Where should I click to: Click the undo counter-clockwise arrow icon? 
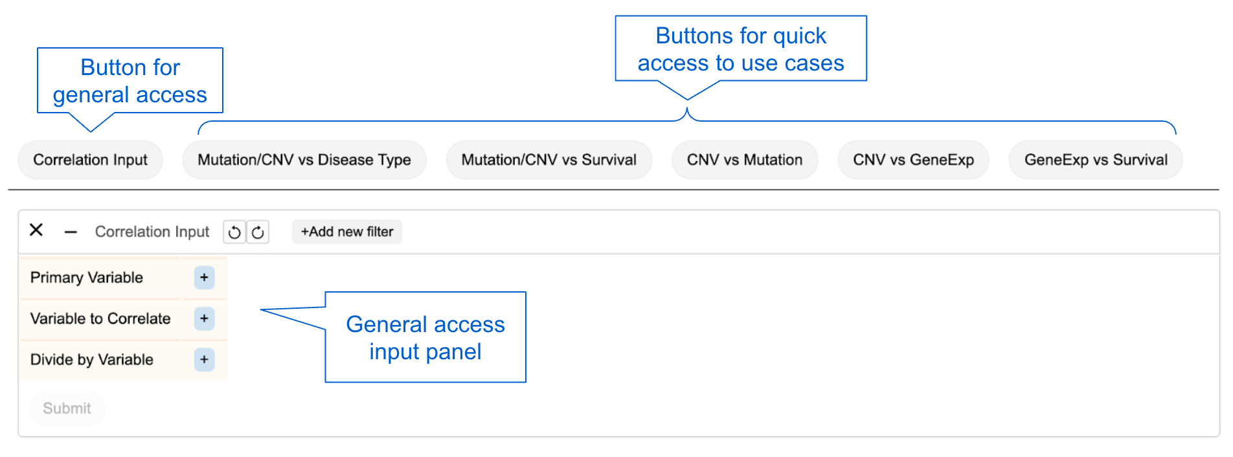[234, 232]
